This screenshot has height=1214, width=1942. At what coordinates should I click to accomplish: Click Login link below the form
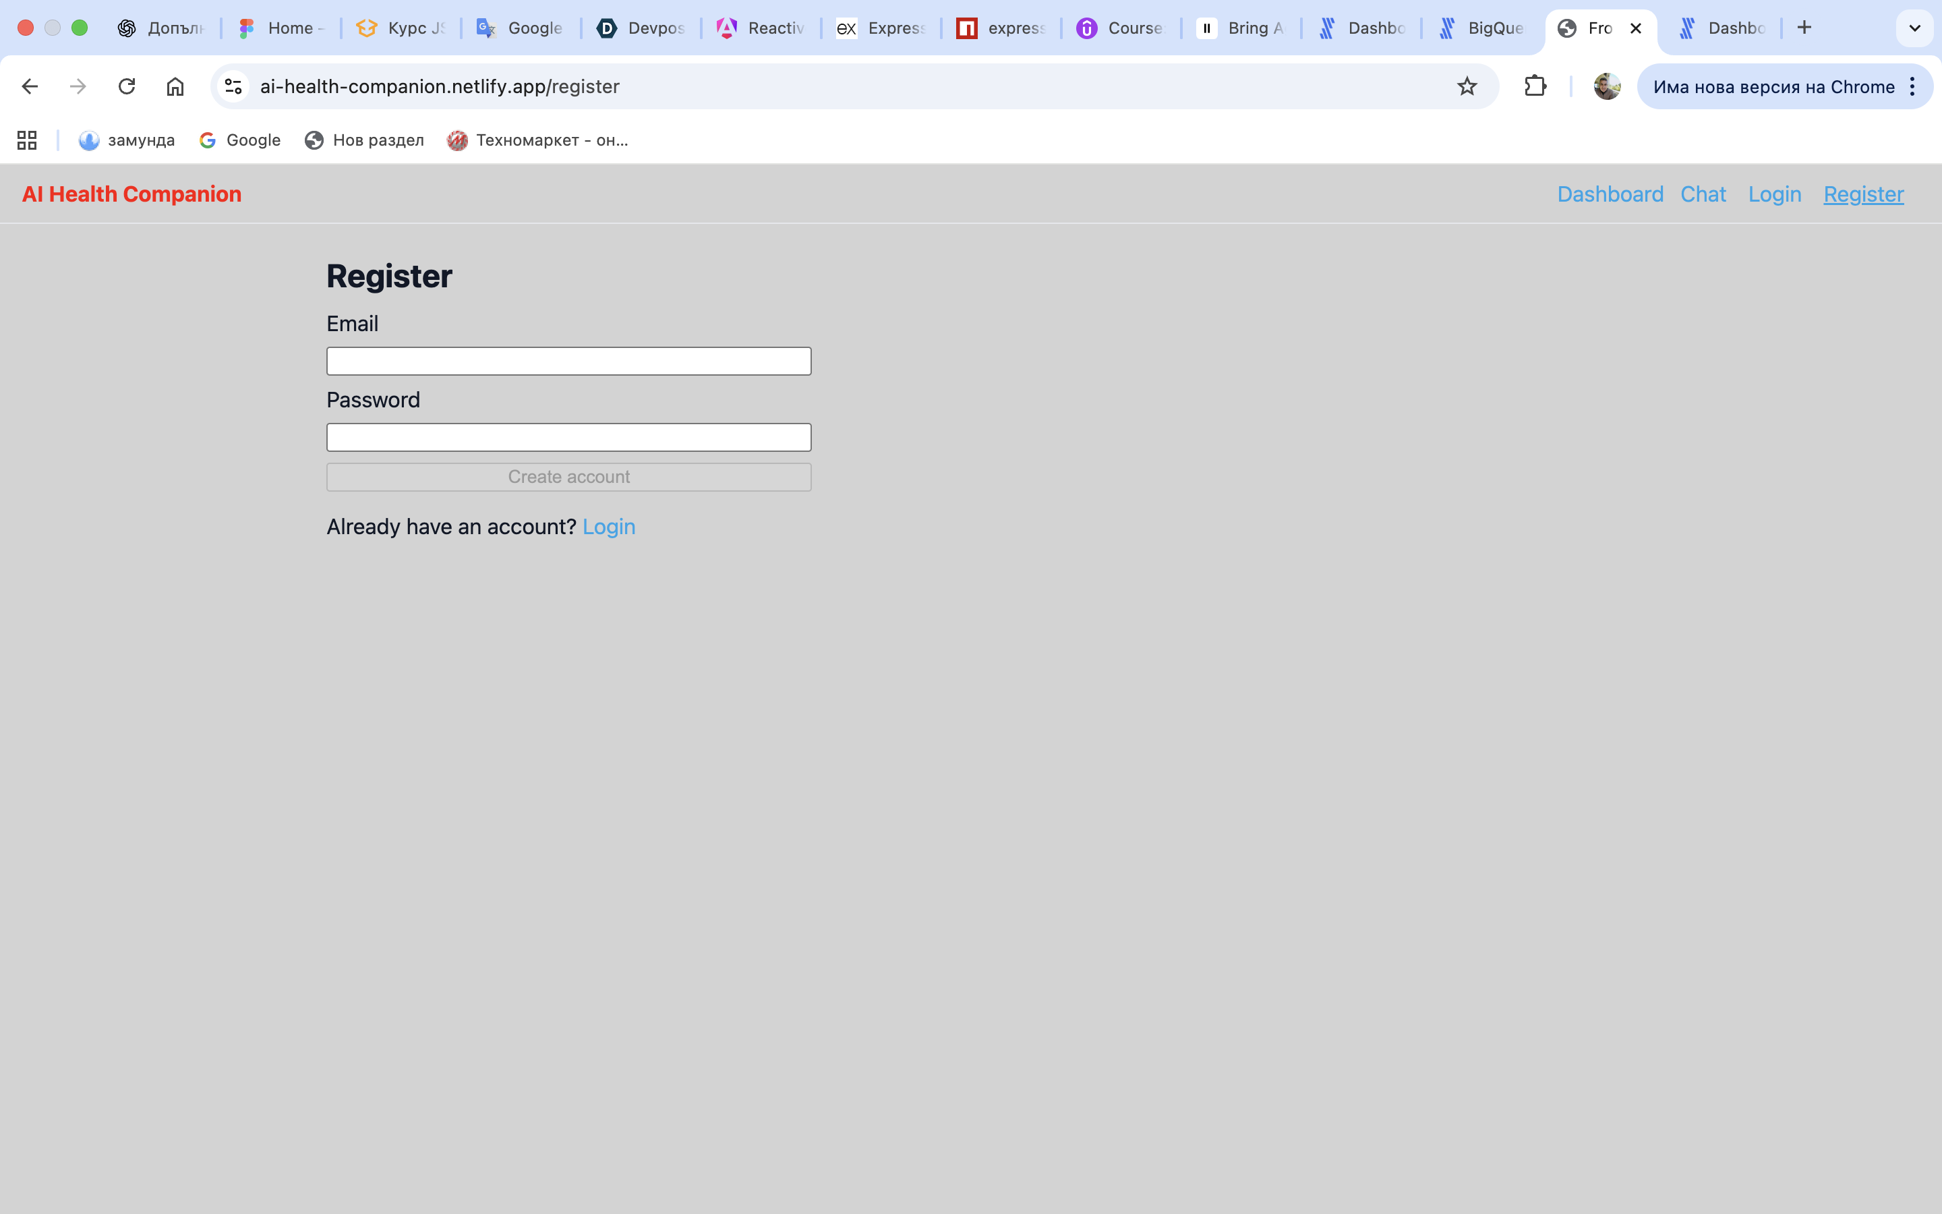(x=608, y=527)
